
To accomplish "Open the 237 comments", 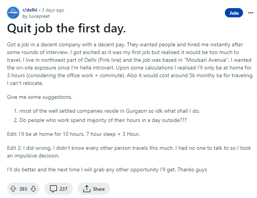I will [58, 189].
